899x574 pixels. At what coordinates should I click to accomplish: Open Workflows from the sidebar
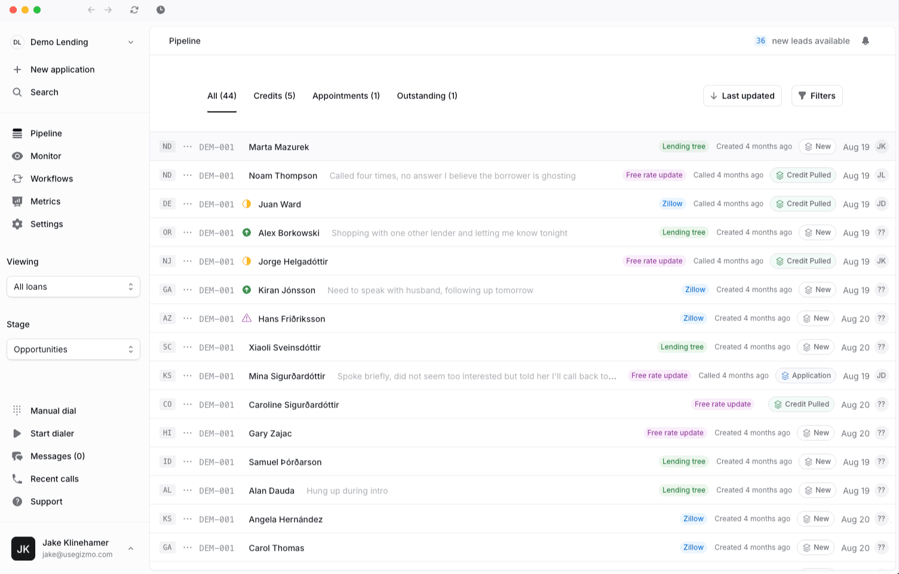click(17, 179)
